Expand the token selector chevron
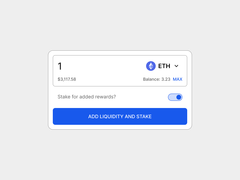This screenshot has height=180, width=240. click(176, 66)
